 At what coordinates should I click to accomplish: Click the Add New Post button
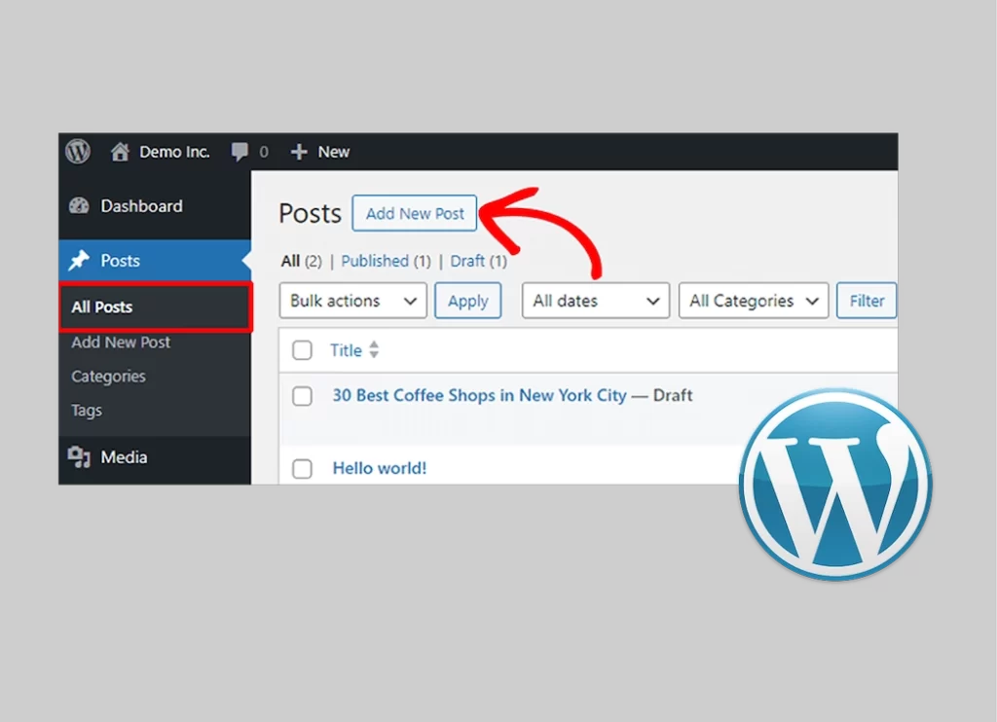(x=415, y=213)
